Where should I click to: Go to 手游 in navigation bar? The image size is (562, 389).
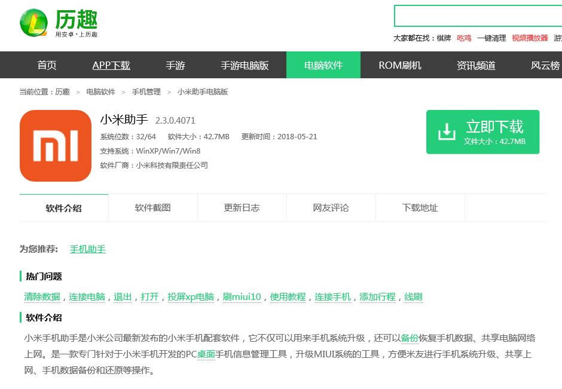coord(175,65)
